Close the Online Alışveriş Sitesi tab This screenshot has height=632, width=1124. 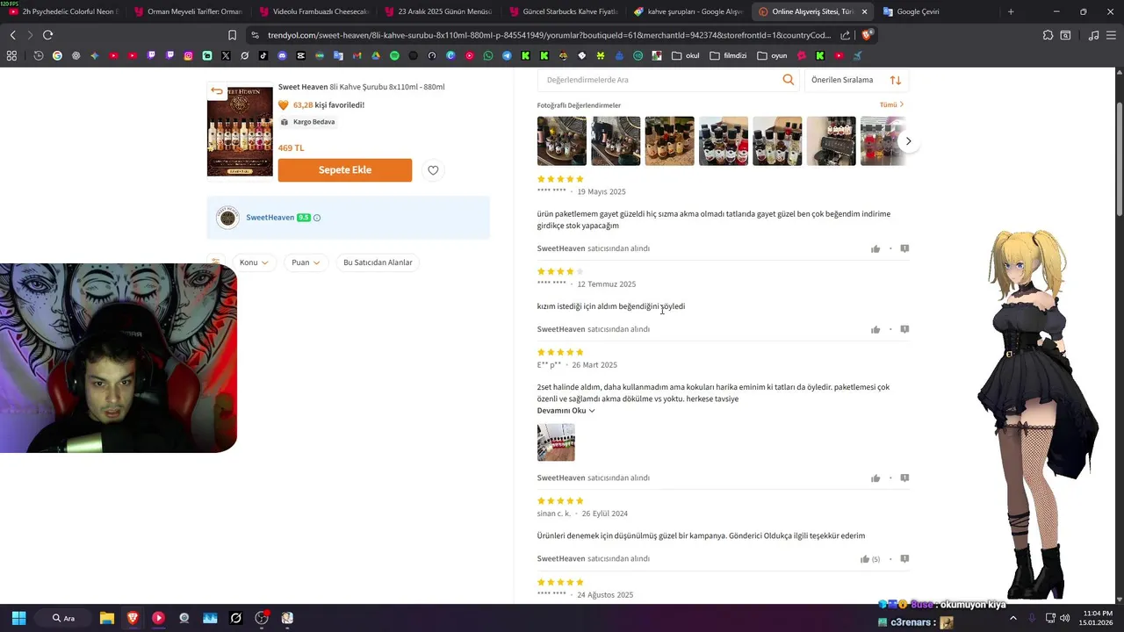coord(865,11)
